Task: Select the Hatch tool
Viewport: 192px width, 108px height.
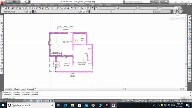Action: tap(2, 60)
